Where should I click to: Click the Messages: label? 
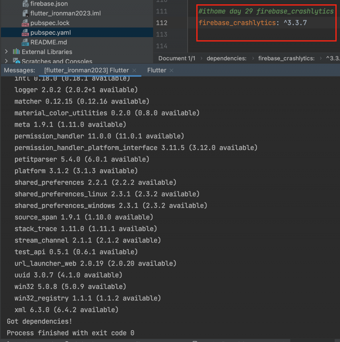coord(20,70)
